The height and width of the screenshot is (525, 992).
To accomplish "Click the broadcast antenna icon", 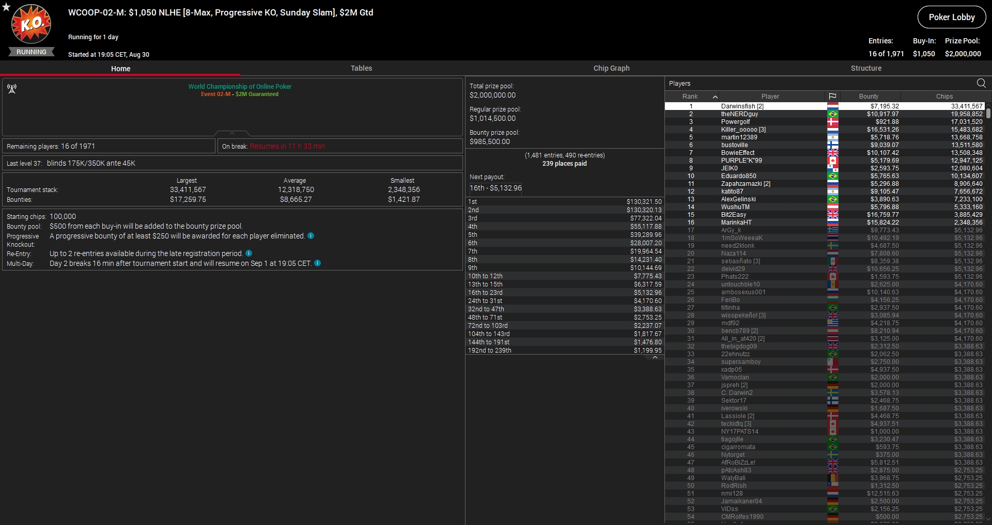I will (x=12, y=89).
